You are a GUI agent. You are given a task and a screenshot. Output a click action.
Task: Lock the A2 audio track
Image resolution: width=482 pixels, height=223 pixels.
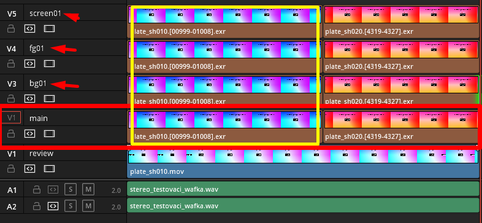point(37,205)
